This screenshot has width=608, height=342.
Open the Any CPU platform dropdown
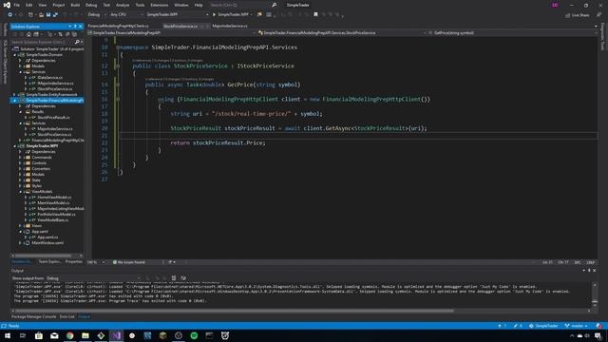126,15
